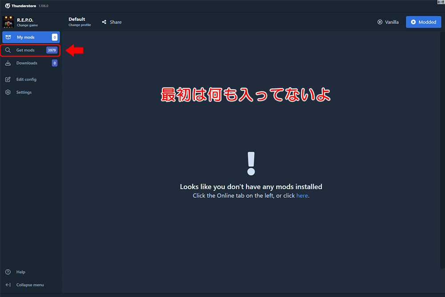Click the Settings gear icon
Screen dimensions: 445x297
coord(8,92)
